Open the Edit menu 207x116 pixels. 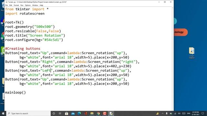pyautogui.click(x=11, y=5)
